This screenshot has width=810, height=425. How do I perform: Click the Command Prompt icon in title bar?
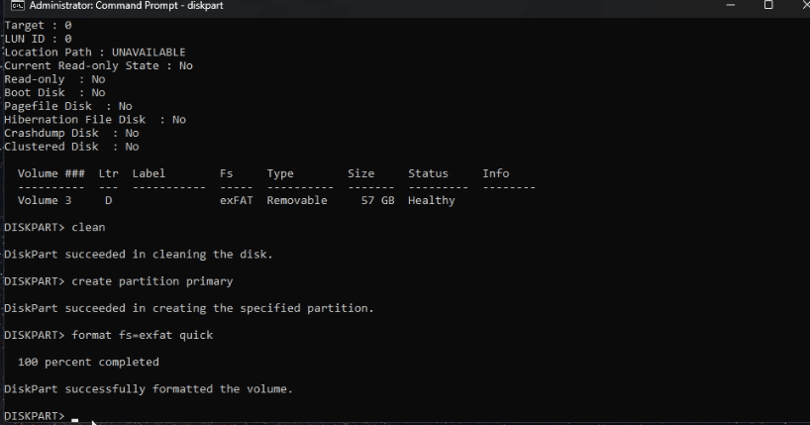point(16,6)
